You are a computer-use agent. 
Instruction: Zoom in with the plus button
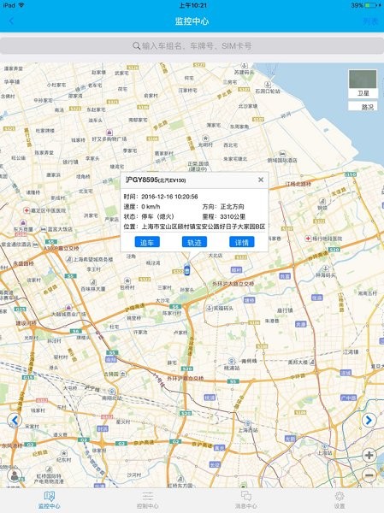[369, 455]
